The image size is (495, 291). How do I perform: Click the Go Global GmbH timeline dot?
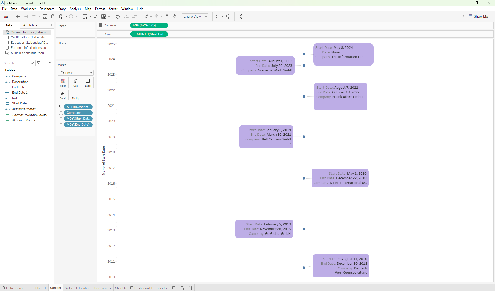tap(304, 229)
